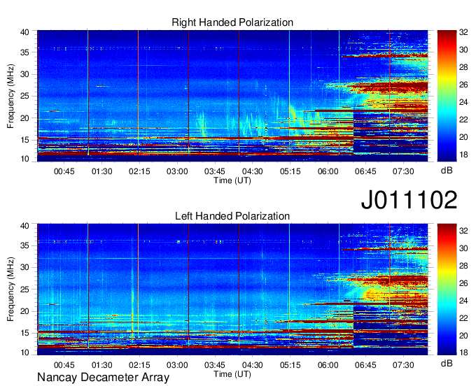Click the 32 dB value on bottom colorbar
476x386 pixels.
click(x=463, y=231)
